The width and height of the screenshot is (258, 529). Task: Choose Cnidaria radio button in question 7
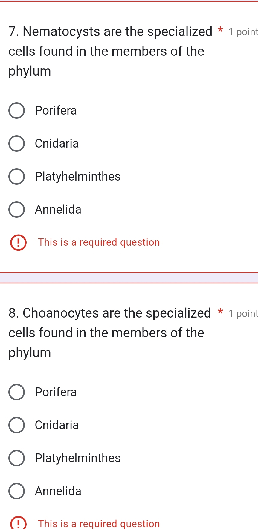(x=16, y=144)
